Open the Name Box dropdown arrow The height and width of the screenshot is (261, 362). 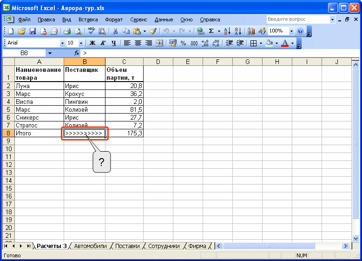pyautogui.click(x=50, y=53)
